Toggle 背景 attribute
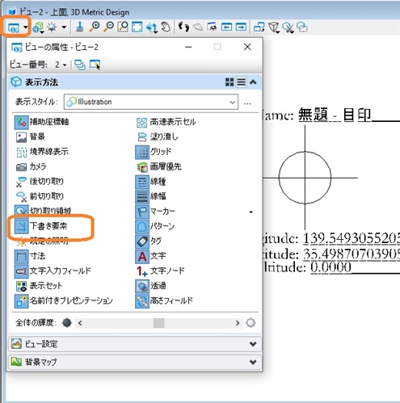 point(30,137)
